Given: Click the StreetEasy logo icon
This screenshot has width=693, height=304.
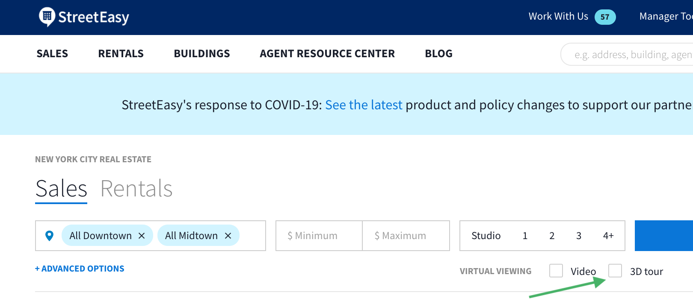Looking at the screenshot, I should tap(47, 17).
